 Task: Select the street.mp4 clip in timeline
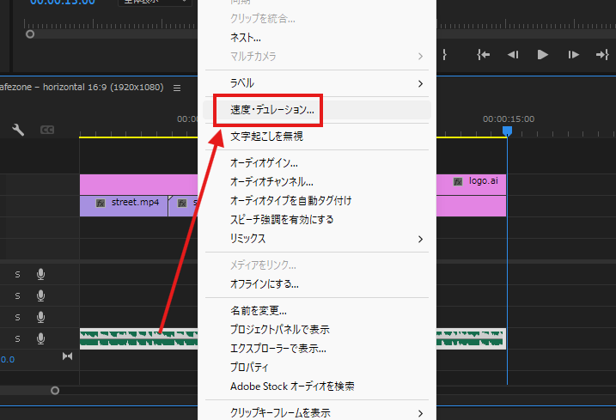(129, 204)
